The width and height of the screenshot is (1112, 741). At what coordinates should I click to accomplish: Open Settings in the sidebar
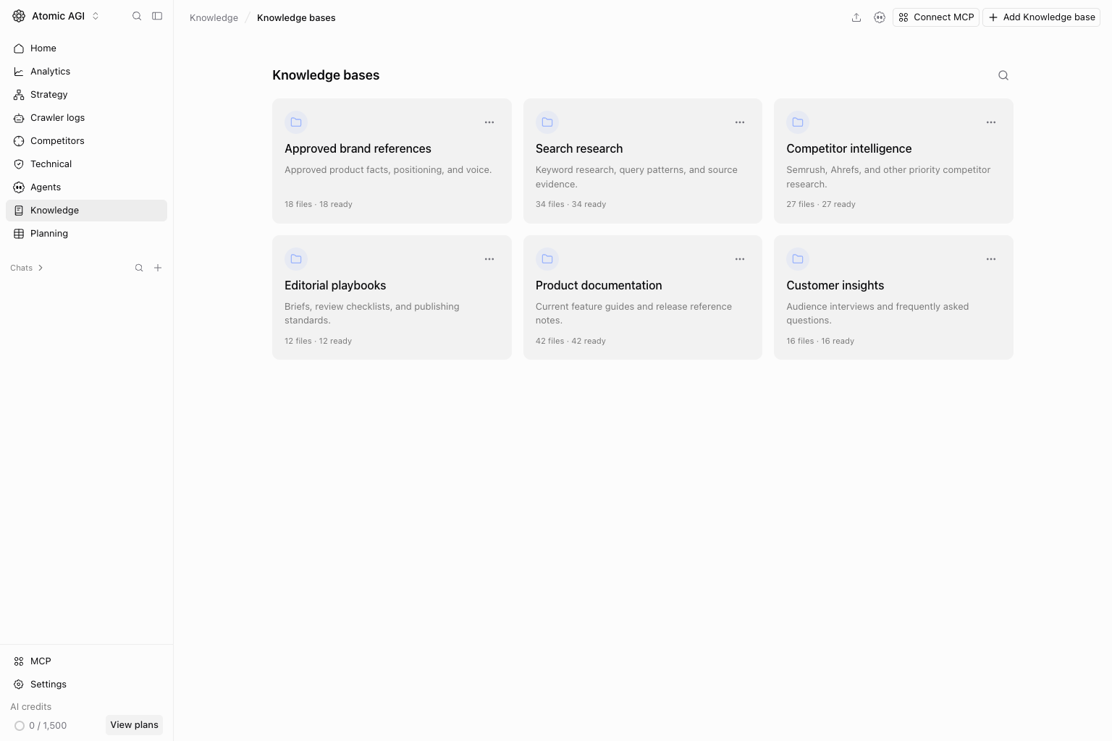[x=86, y=685]
